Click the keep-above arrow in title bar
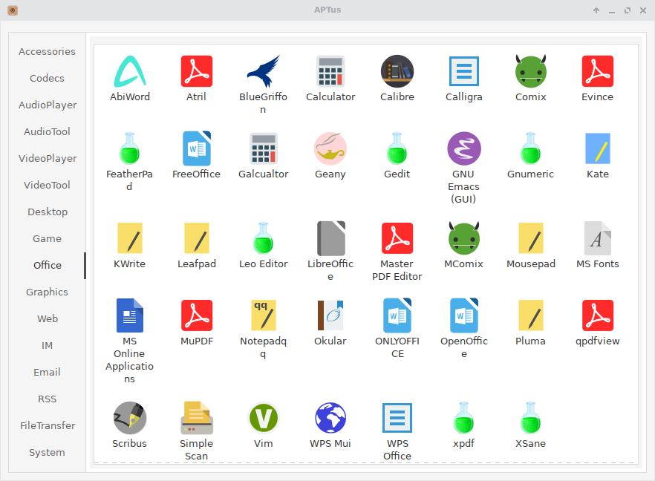Viewport: 655px width, 481px height. point(596,10)
